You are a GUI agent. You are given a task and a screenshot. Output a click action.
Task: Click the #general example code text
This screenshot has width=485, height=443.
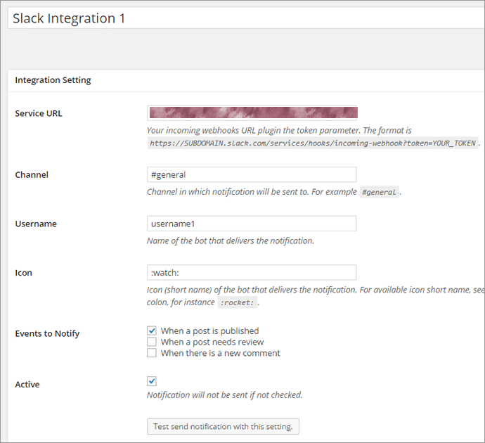[380, 192]
